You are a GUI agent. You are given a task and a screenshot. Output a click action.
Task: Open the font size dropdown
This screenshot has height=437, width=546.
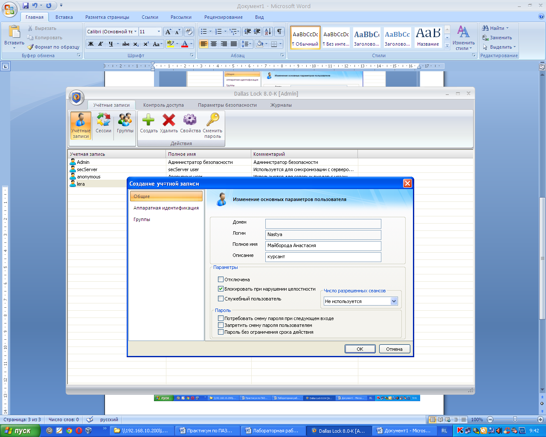tap(159, 32)
